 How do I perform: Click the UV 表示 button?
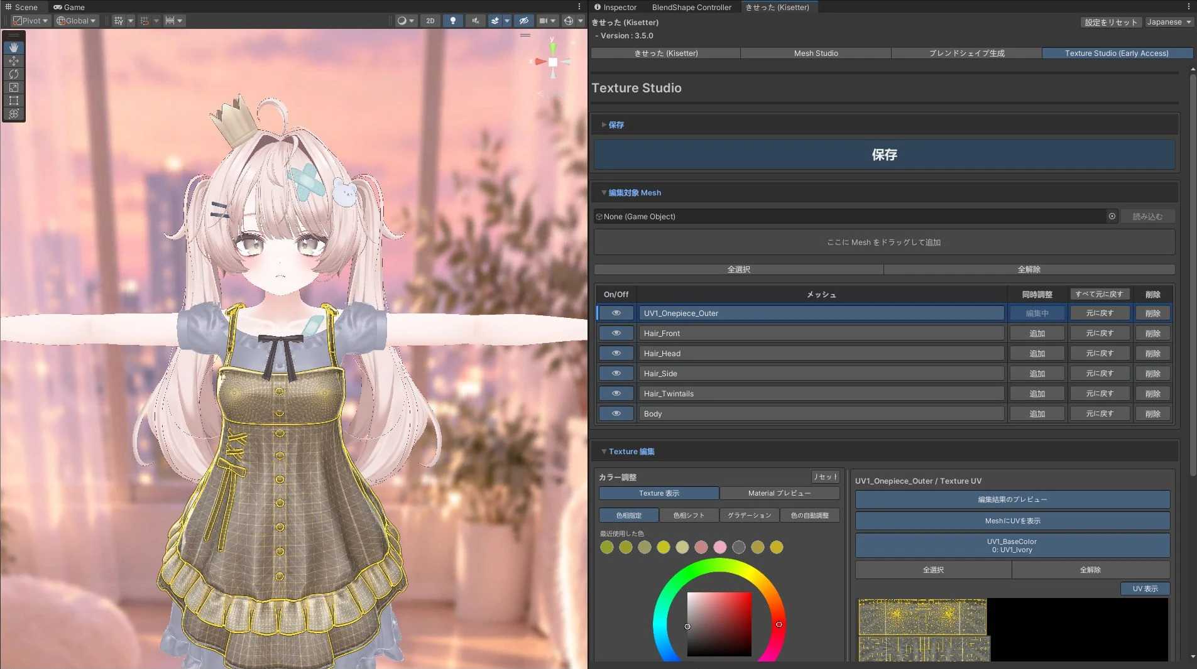tap(1145, 589)
